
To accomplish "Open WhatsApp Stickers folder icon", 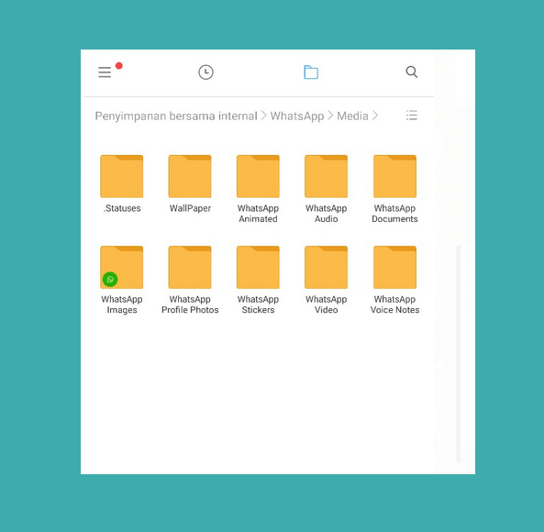I will tap(258, 267).
